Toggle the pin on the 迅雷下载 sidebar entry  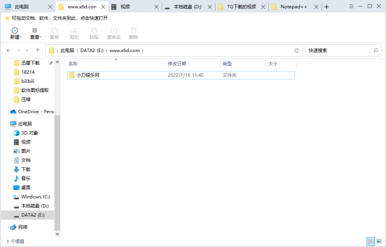51,63
